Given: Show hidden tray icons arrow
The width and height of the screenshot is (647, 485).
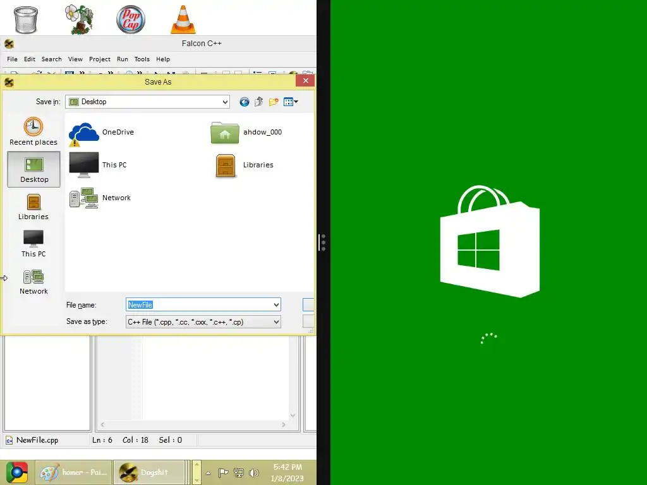Looking at the screenshot, I should point(209,473).
